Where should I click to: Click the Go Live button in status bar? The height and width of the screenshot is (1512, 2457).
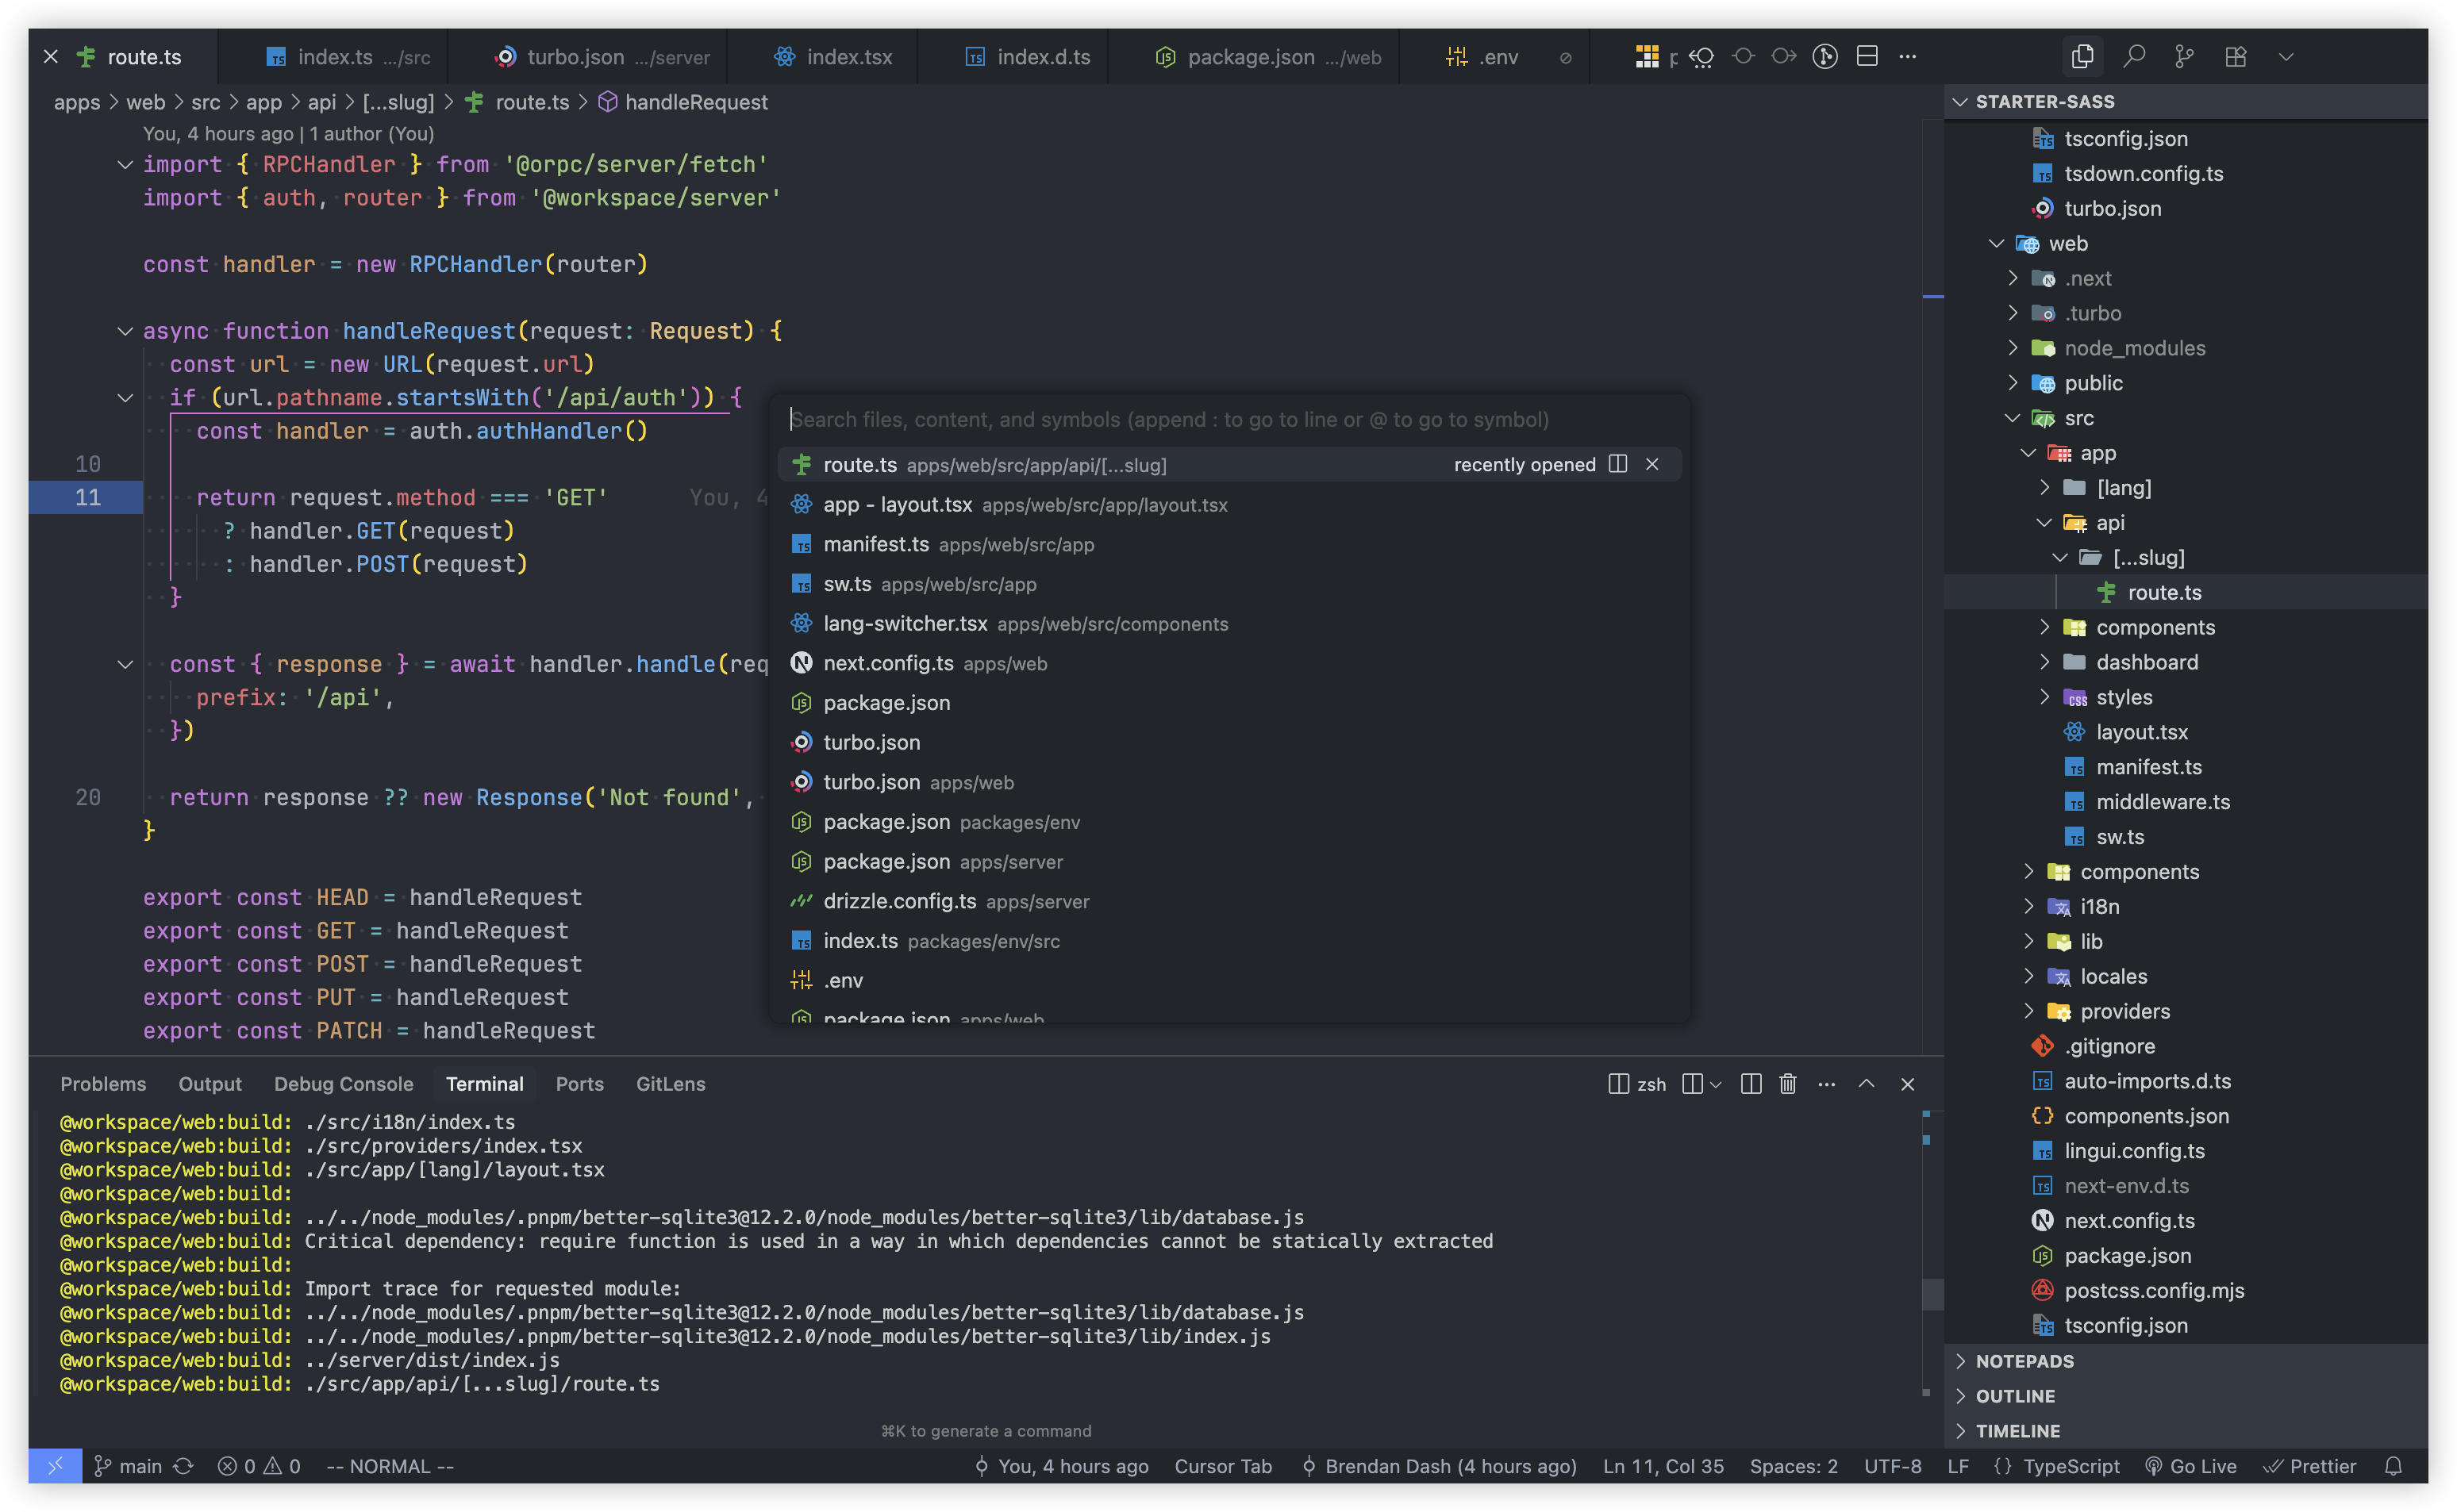coord(2201,1466)
